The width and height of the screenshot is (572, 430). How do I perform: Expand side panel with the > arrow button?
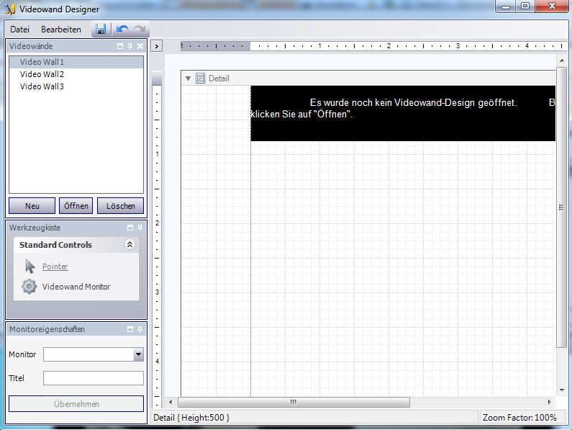pos(157,46)
